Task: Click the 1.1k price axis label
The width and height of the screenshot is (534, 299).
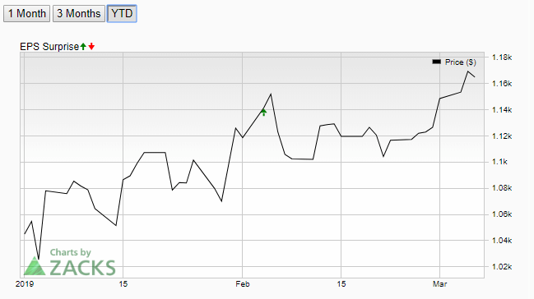Action: click(x=499, y=162)
